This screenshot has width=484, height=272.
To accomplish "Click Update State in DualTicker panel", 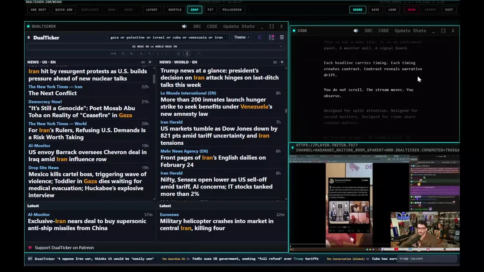I will coord(239,26).
